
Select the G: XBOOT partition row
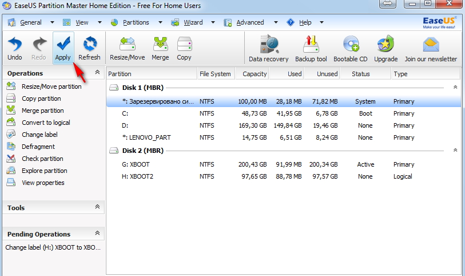click(x=284, y=164)
